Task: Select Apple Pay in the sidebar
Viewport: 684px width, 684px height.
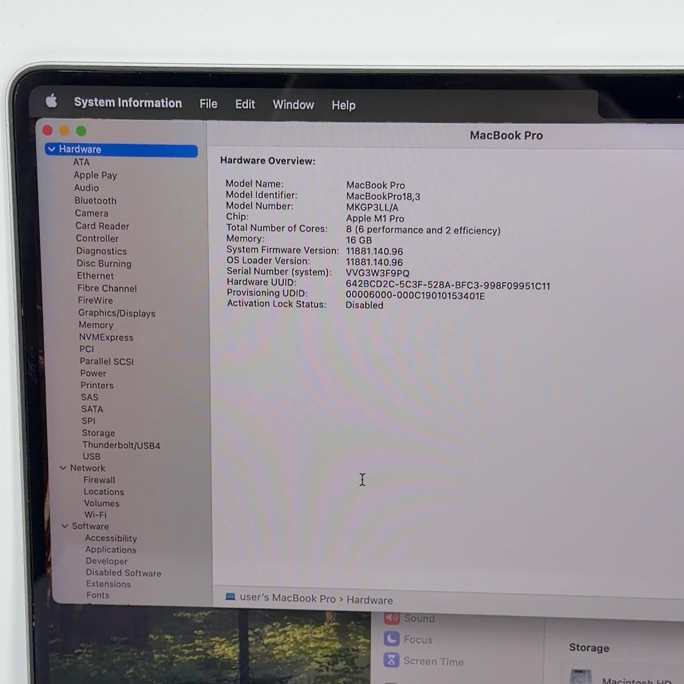Action: [x=95, y=176]
